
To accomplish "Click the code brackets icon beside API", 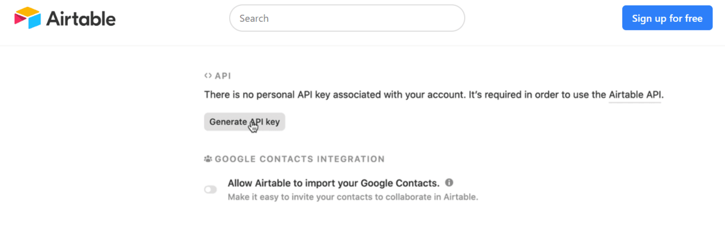I will tap(208, 76).
